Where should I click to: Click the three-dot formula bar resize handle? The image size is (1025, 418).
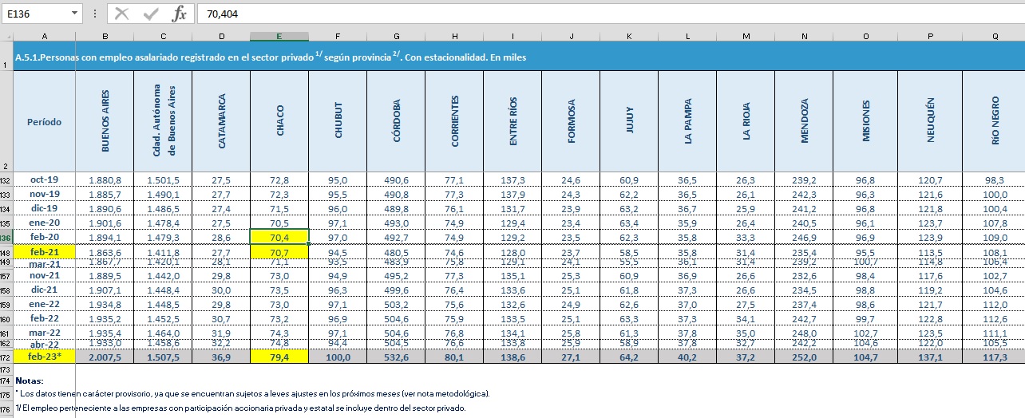pos(95,14)
